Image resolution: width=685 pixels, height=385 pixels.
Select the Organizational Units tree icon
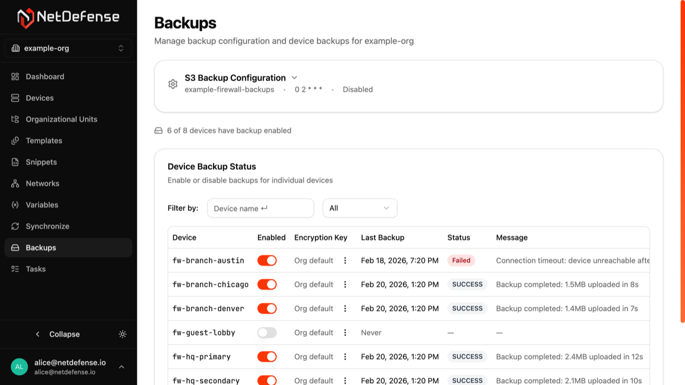point(15,119)
